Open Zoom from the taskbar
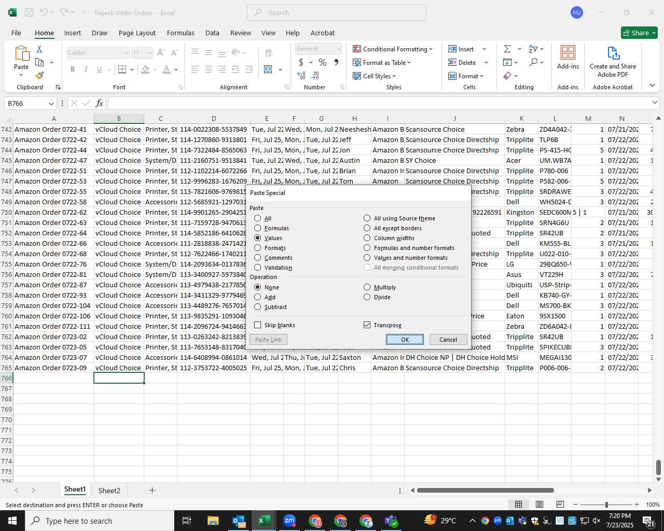Screen dimensions: 664x531 289,521
